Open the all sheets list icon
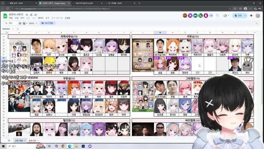The image size is (264, 149). (9, 141)
